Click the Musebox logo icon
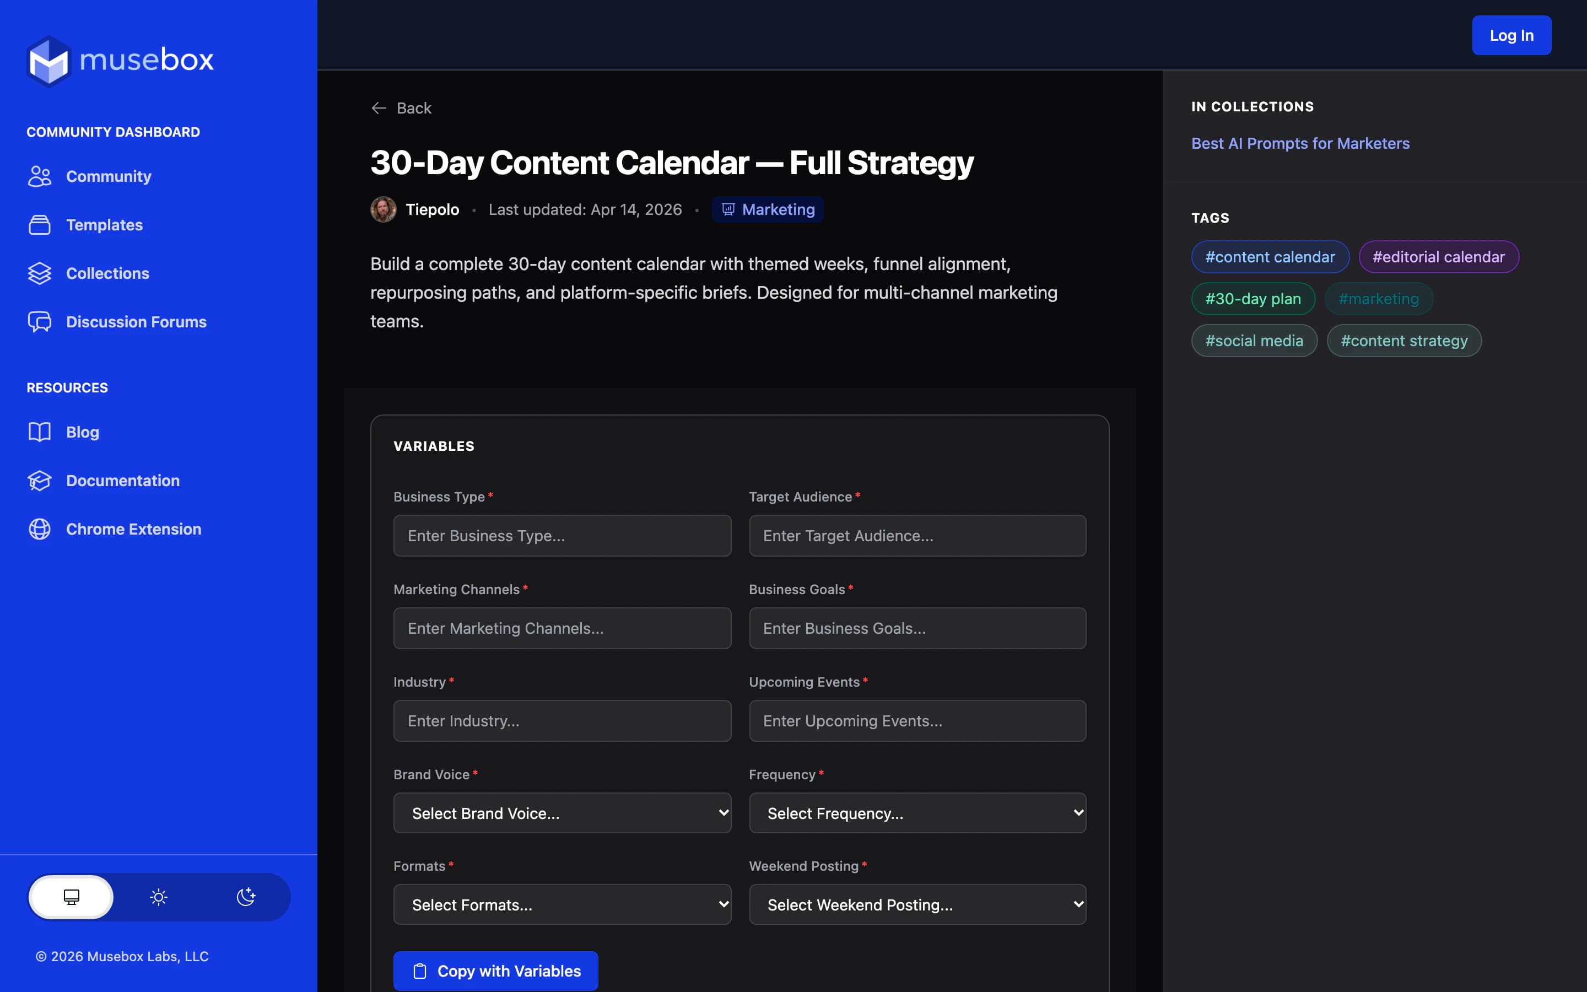 click(48, 61)
